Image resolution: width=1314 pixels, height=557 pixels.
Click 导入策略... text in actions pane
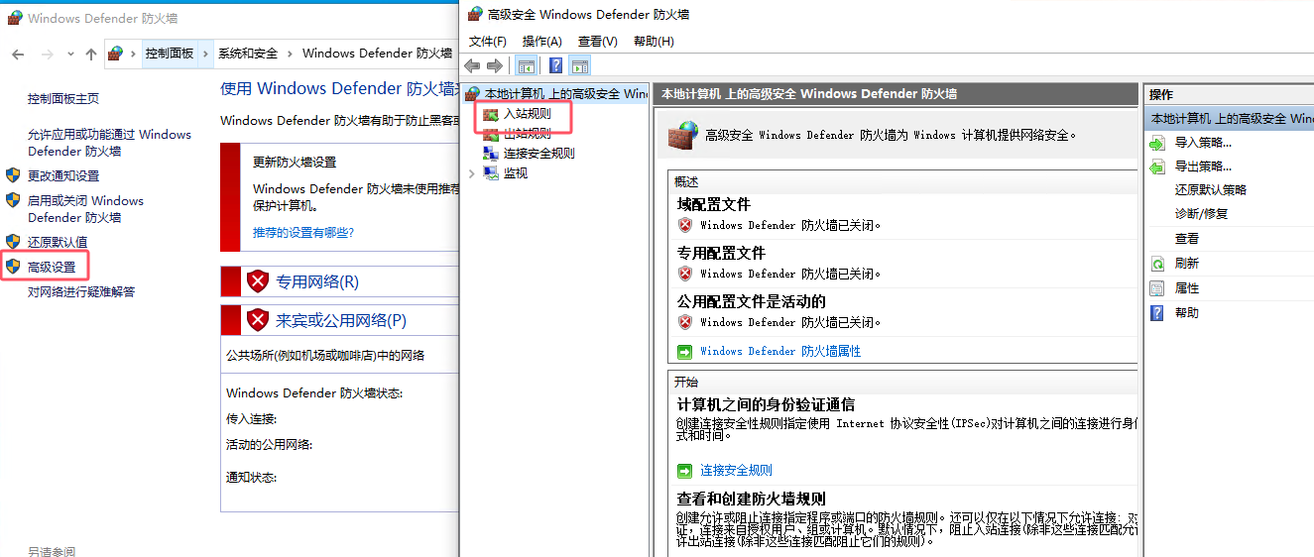tap(1204, 143)
